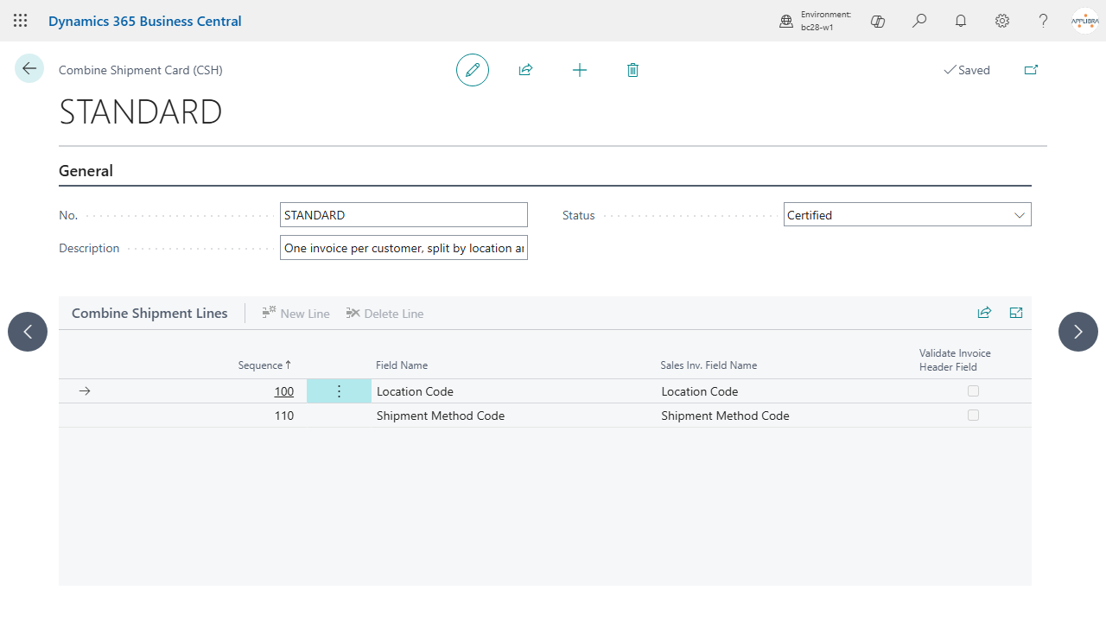Click the Saved status indicator

967,70
